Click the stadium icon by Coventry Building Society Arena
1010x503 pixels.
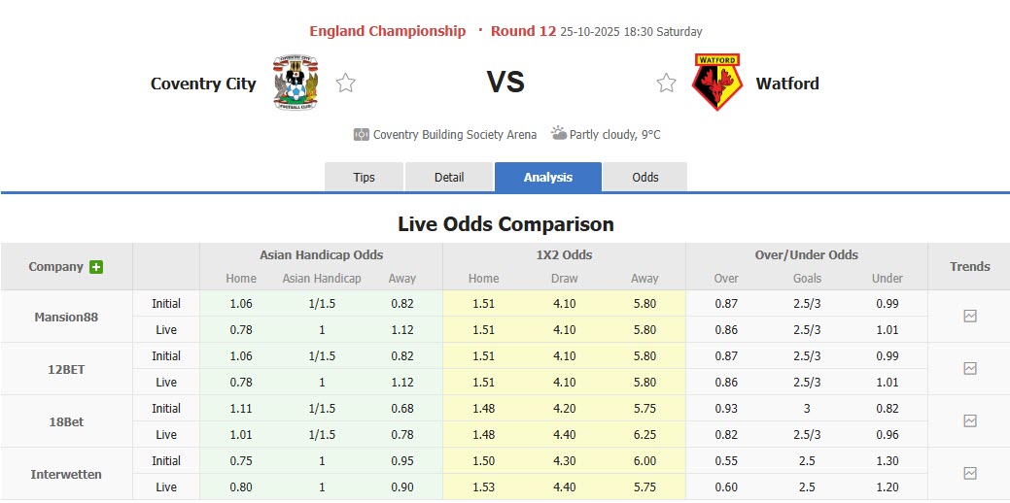click(x=362, y=135)
